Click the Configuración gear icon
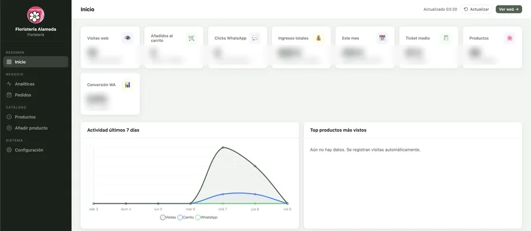The width and height of the screenshot is (531, 231). tap(9, 150)
